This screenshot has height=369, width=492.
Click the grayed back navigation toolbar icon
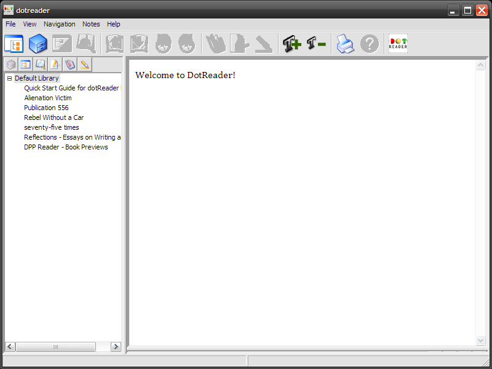pos(163,44)
